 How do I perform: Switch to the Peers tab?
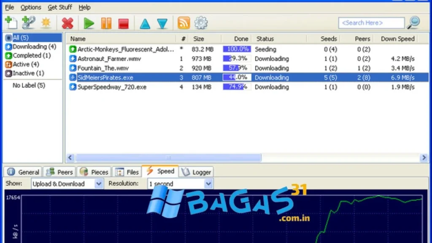click(x=59, y=172)
